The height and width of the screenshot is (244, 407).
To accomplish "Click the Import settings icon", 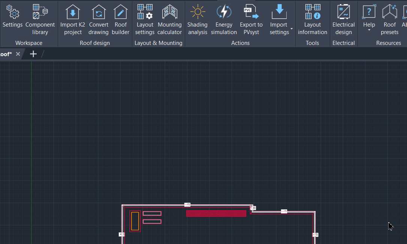I will (x=279, y=12).
